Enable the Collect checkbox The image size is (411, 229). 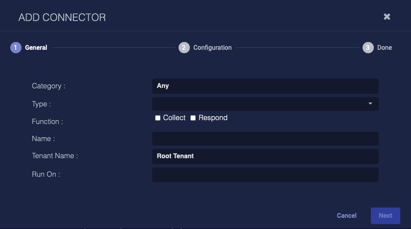pos(158,118)
